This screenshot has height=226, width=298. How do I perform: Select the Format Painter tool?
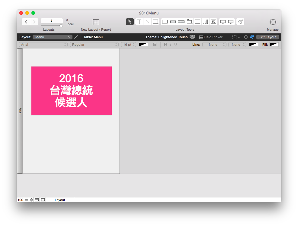[x=240, y=21]
